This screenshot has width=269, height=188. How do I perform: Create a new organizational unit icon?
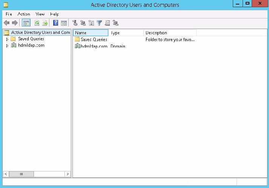(x=91, y=23)
